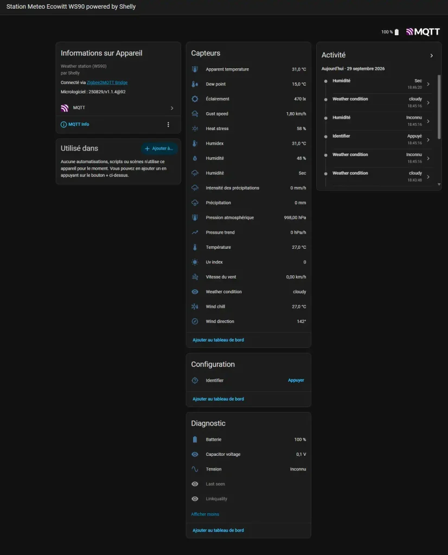Click the Éclairement brightness icon
Screen dimensions: 448x555
195,99
